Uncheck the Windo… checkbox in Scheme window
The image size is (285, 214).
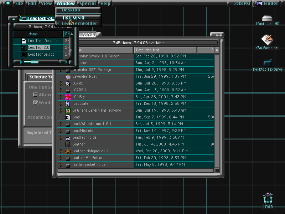pos(35,102)
